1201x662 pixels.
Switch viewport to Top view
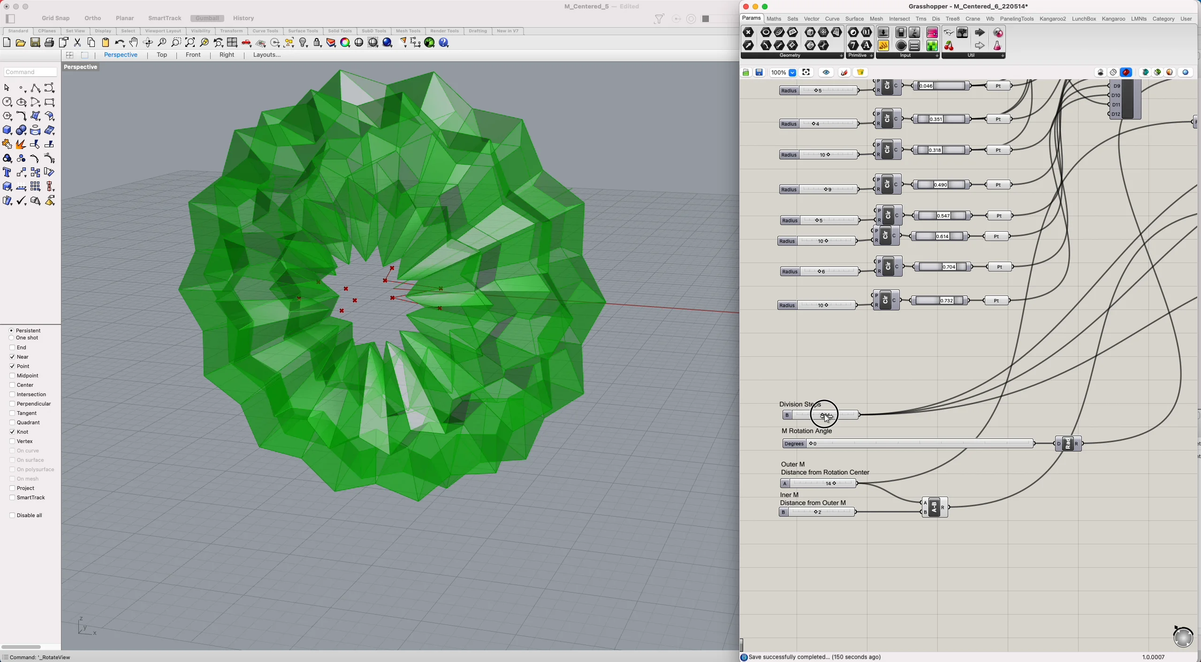[162, 55]
